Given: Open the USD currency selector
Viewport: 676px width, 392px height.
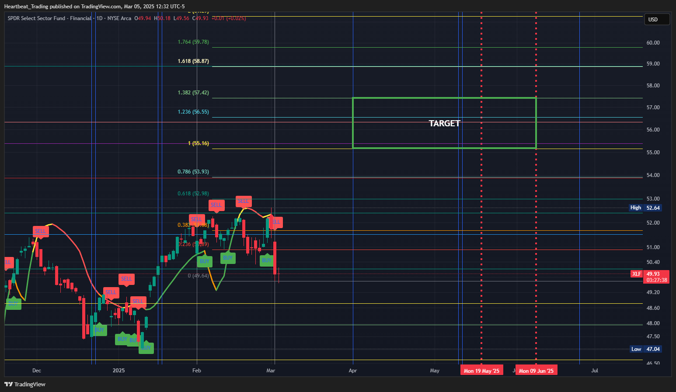Looking at the screenshot, I should 657,19.
